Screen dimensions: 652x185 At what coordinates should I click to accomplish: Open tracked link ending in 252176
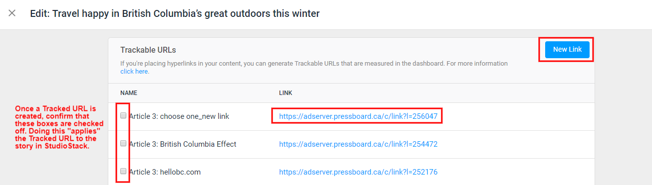click(x=358, y=172)
